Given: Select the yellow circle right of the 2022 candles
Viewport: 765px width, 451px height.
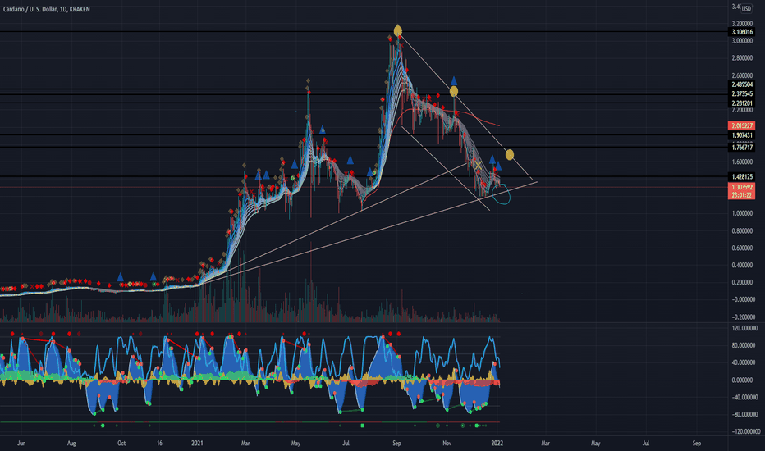Looking at the screenshot, I should coord(510,155).
